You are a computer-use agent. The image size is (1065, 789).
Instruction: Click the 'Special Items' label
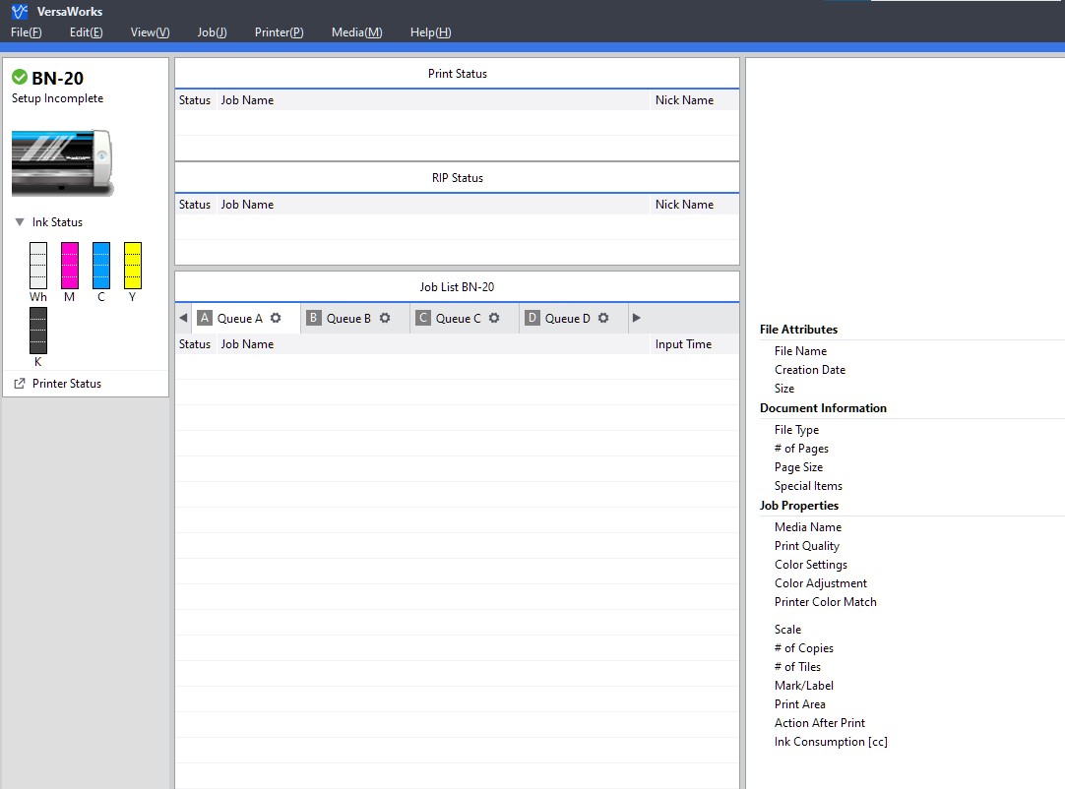(x=808, y=486)
